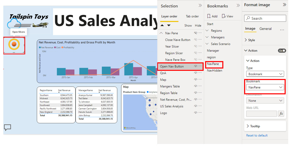Click the fx button beside Web URL
Viewport: 292px width, 146px height.
[281, 114]
